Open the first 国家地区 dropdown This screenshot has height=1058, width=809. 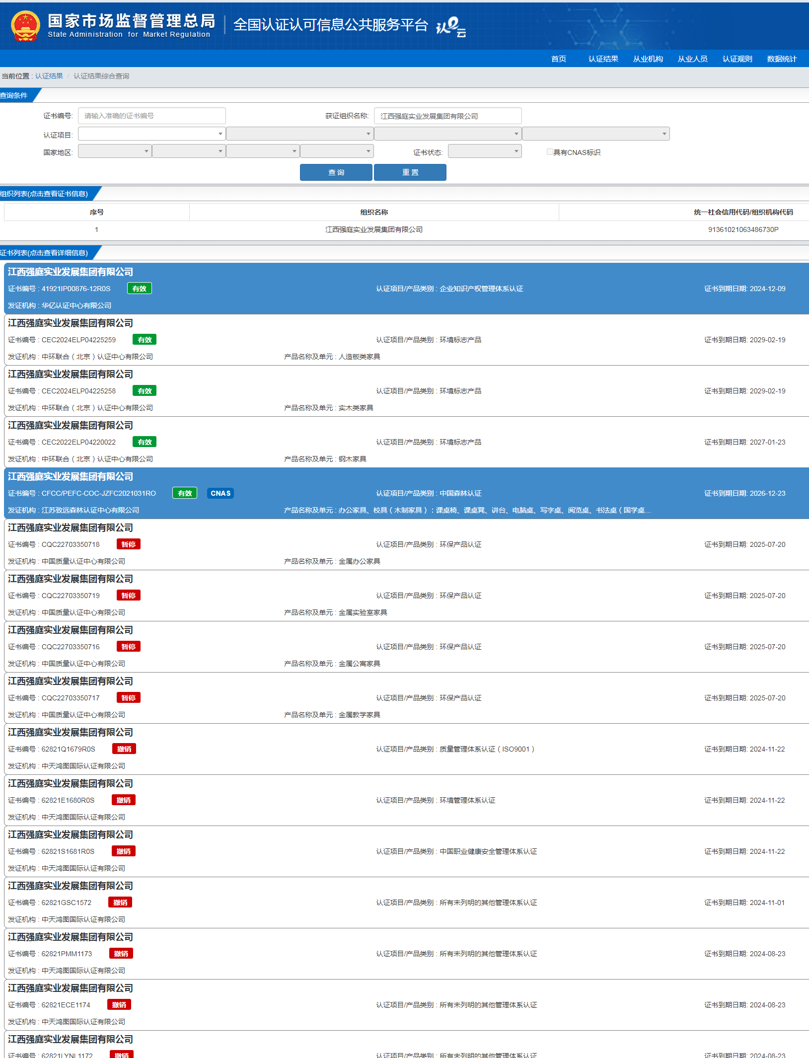(x=115, y=151)
